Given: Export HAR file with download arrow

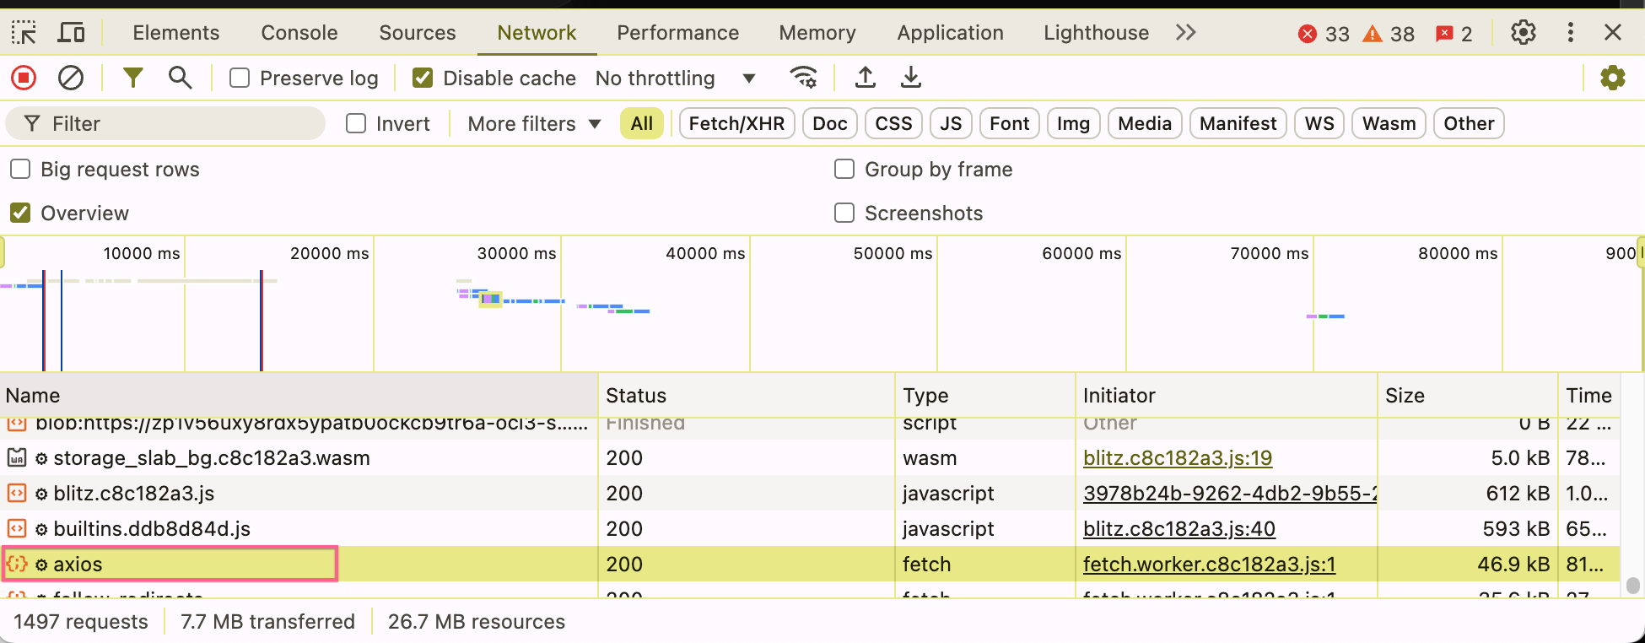Looking at the screenshot, I should click(911, 78).
